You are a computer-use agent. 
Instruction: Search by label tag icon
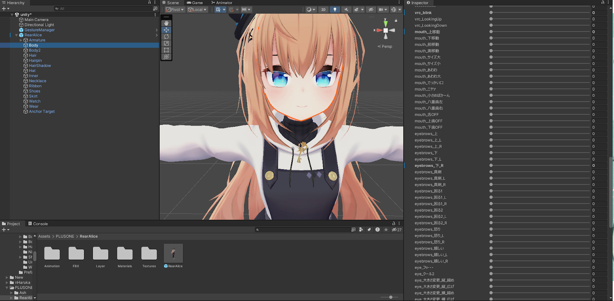[369, 230]
